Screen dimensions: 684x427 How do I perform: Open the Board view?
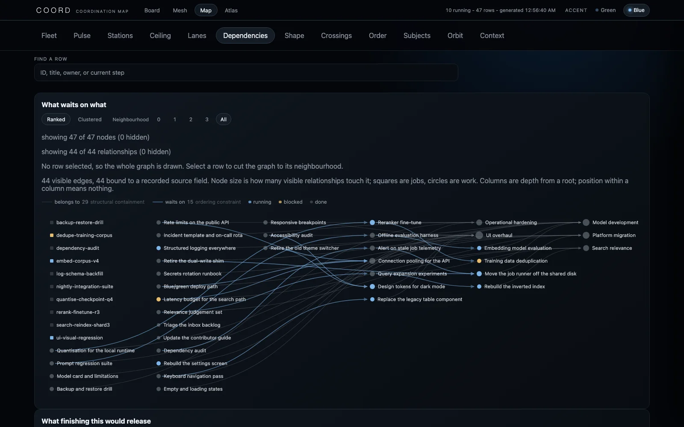152,10
